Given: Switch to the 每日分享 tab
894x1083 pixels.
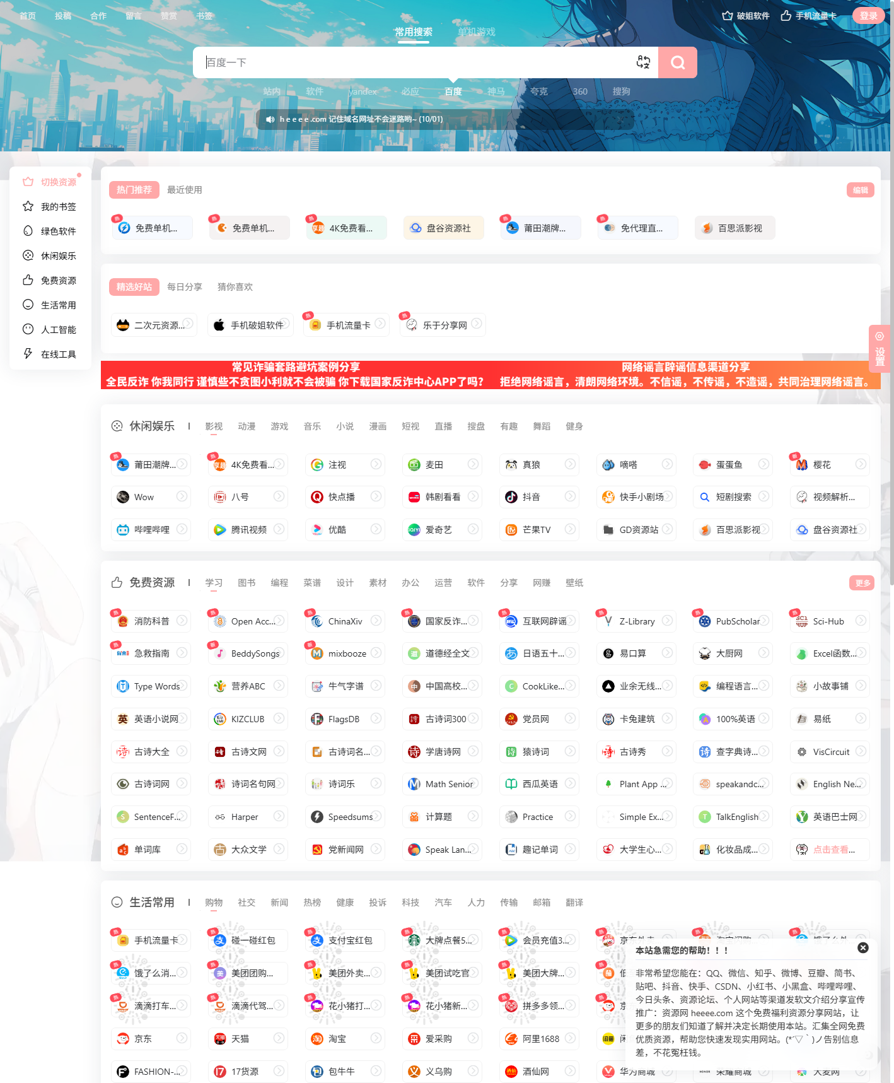Looking at the screenshot, I should pyautogui.click(x=185, y=287).
